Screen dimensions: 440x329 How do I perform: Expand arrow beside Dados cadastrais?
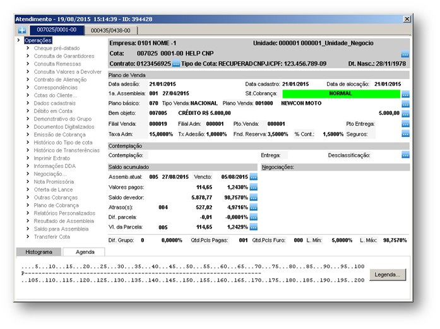pyautogui.click(x=28, y=103)
